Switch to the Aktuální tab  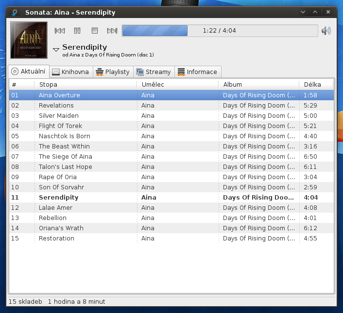click(x=29, y=72)
